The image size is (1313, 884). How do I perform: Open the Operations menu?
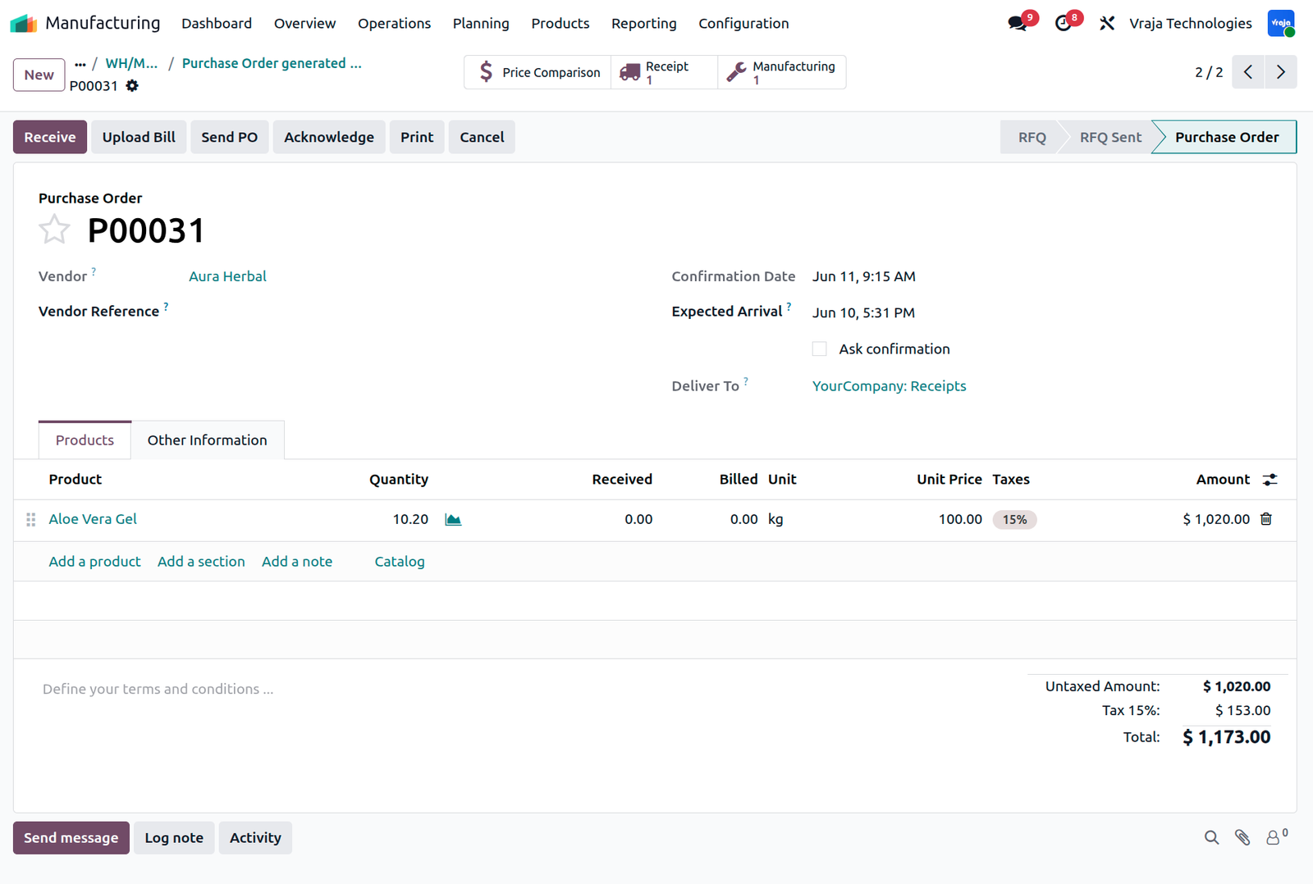coord(394,23)
